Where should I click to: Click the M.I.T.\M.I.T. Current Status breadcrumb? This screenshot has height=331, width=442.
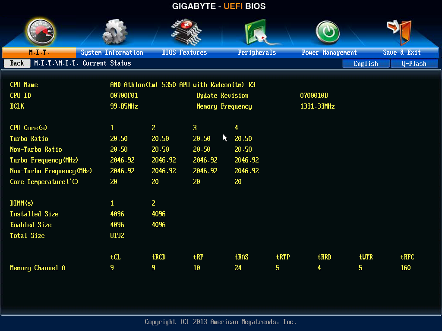coord(82,63)
